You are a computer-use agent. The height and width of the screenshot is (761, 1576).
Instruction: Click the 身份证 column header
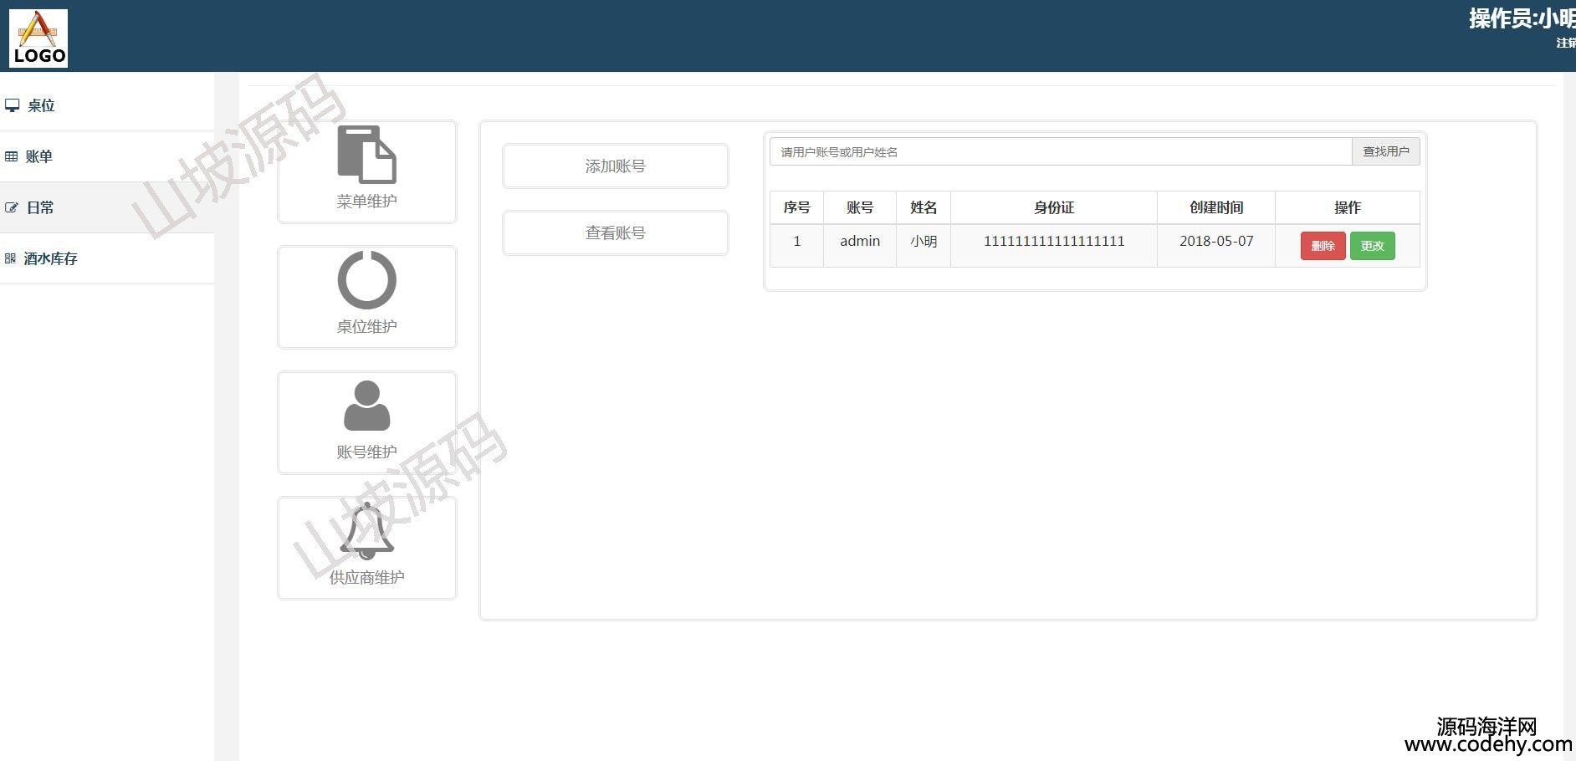(1053, 207)
